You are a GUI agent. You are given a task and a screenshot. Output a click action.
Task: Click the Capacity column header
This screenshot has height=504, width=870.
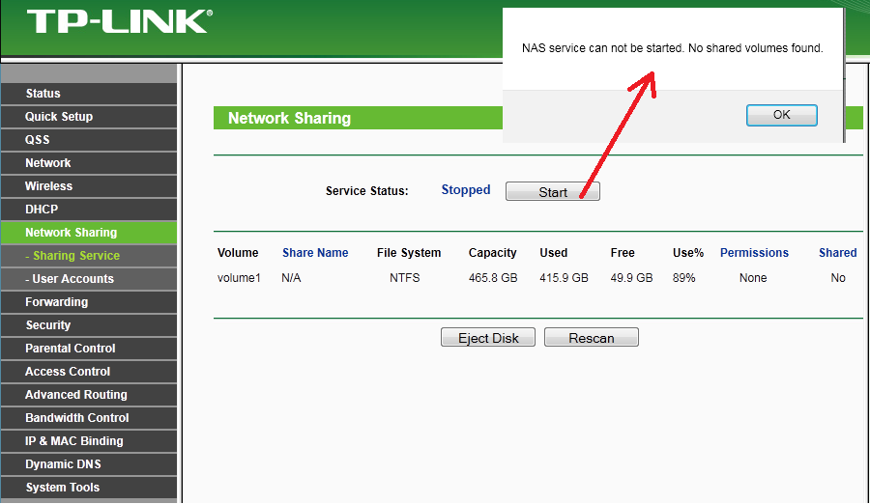pyautogui.click(x=492, y=253)
